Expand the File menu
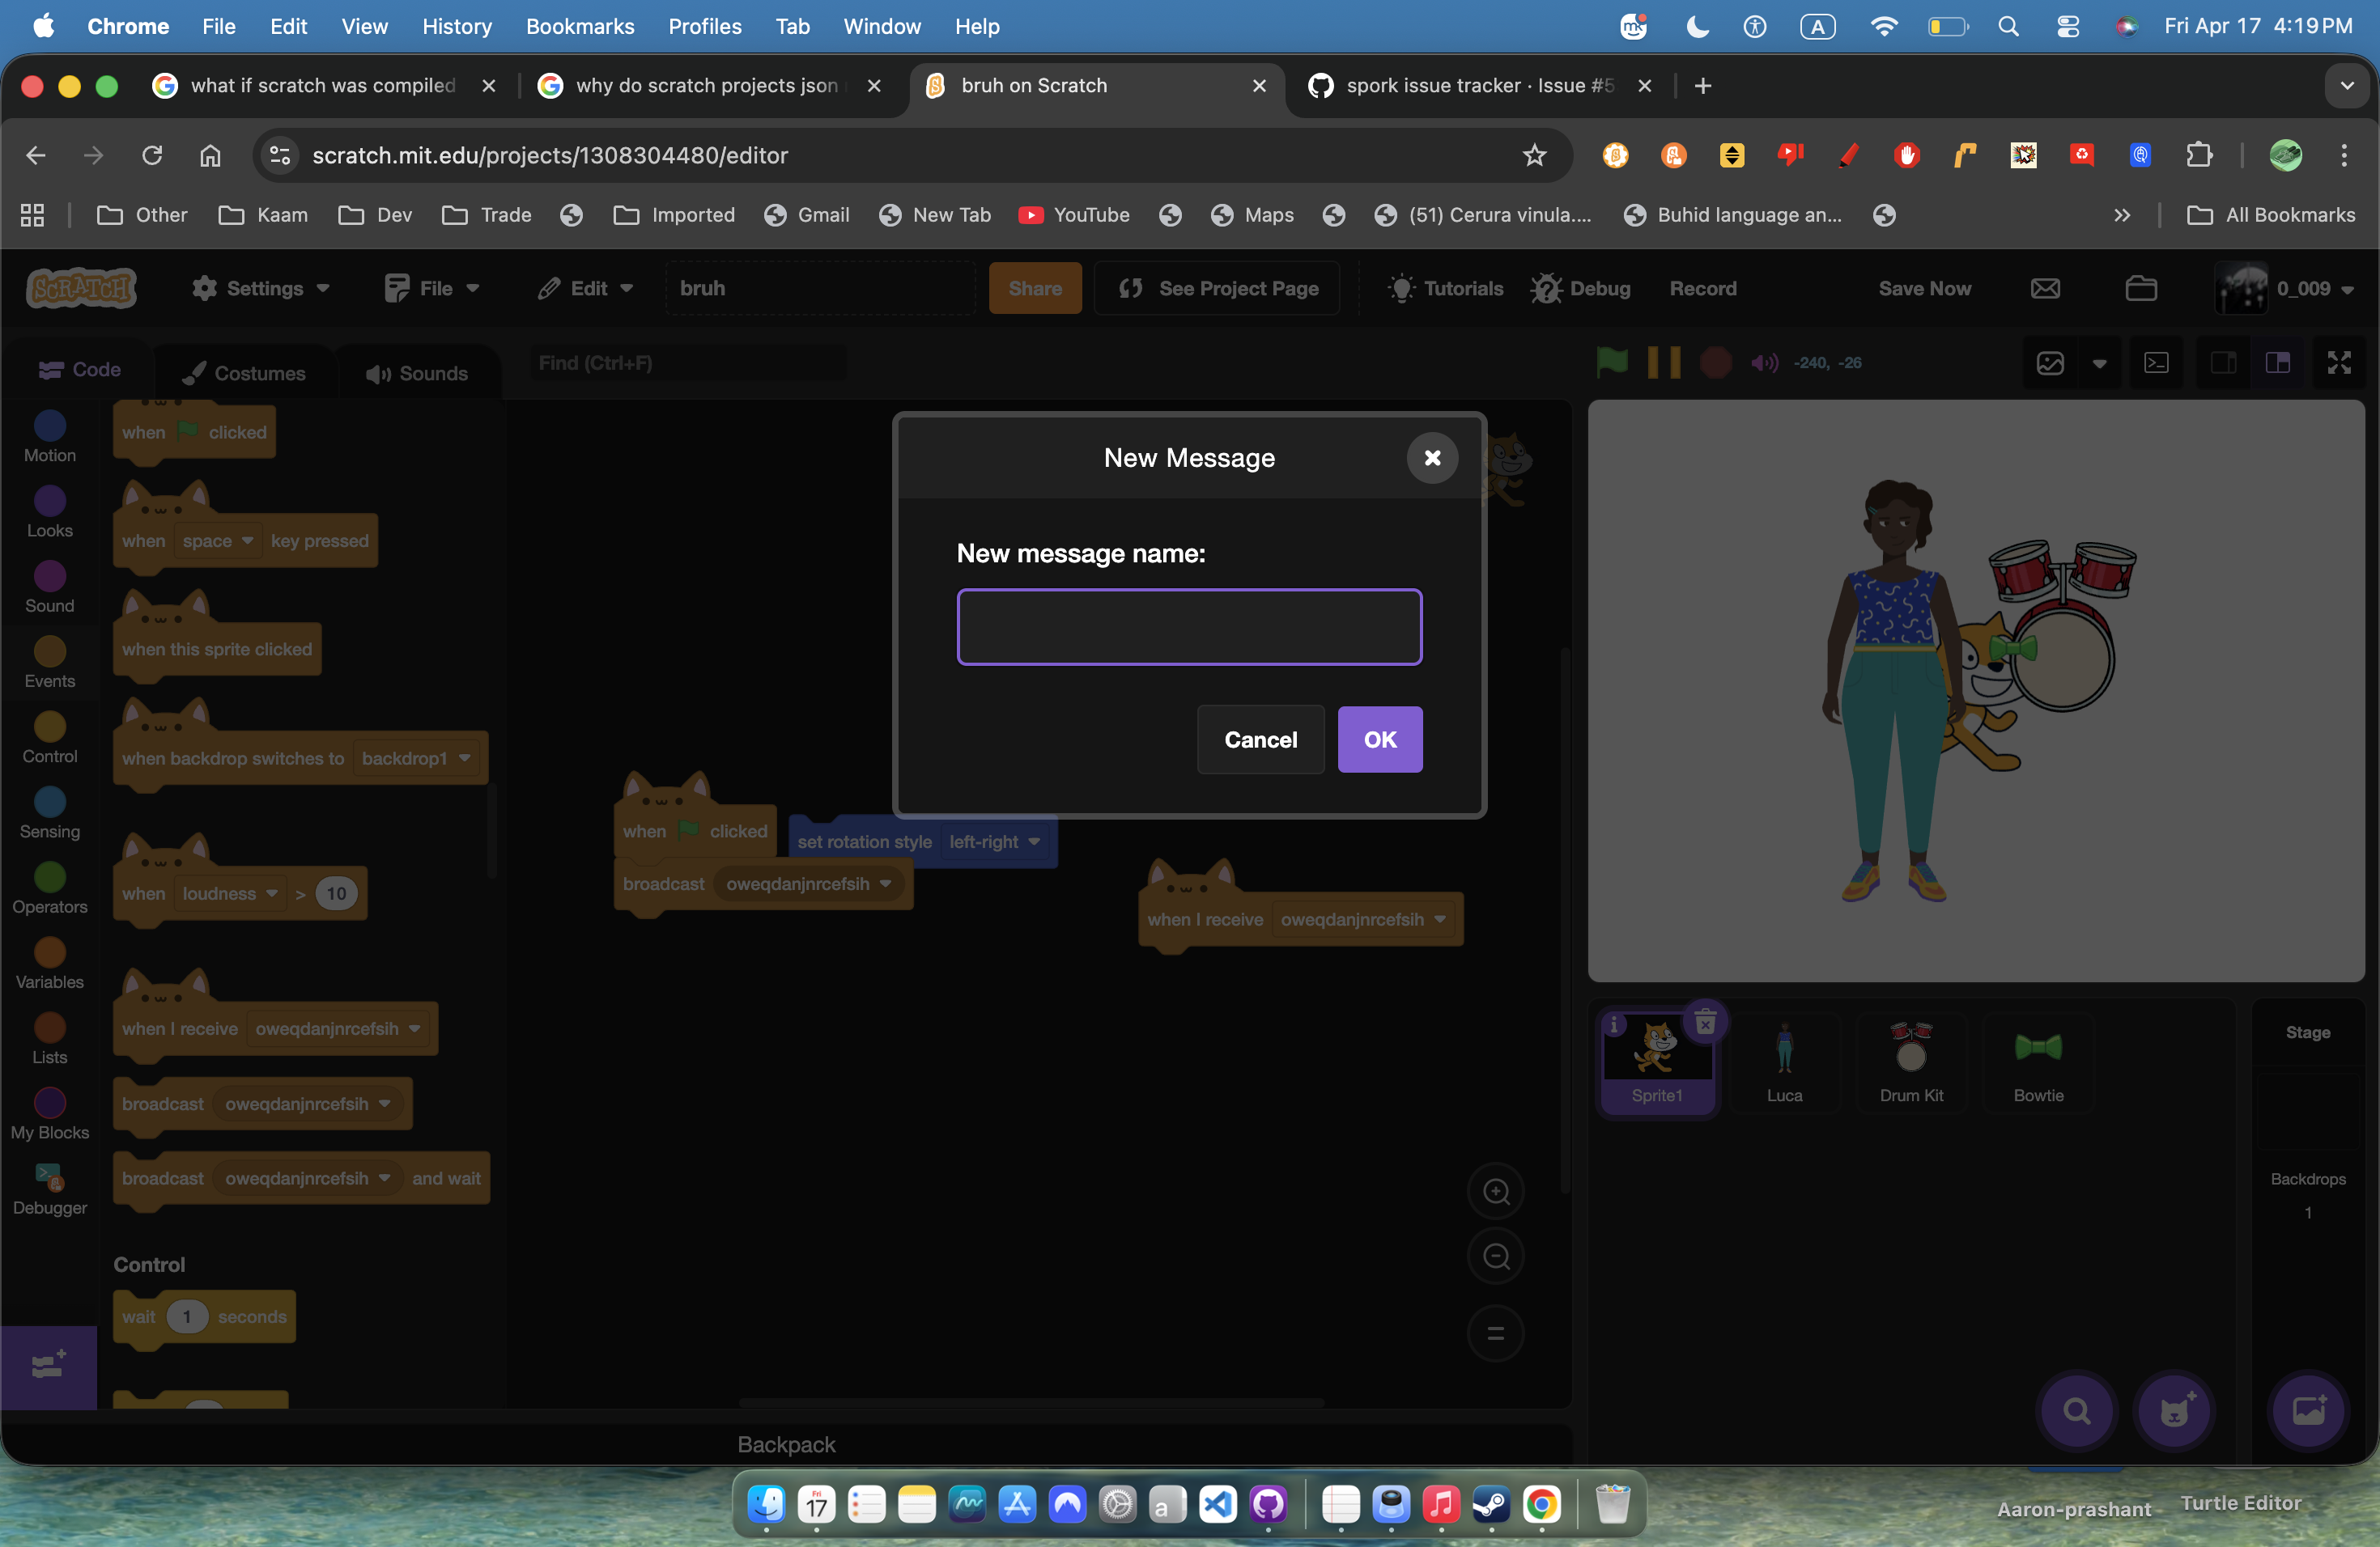The height and width of the screenshot is (1547, 2380). point(432,289)
